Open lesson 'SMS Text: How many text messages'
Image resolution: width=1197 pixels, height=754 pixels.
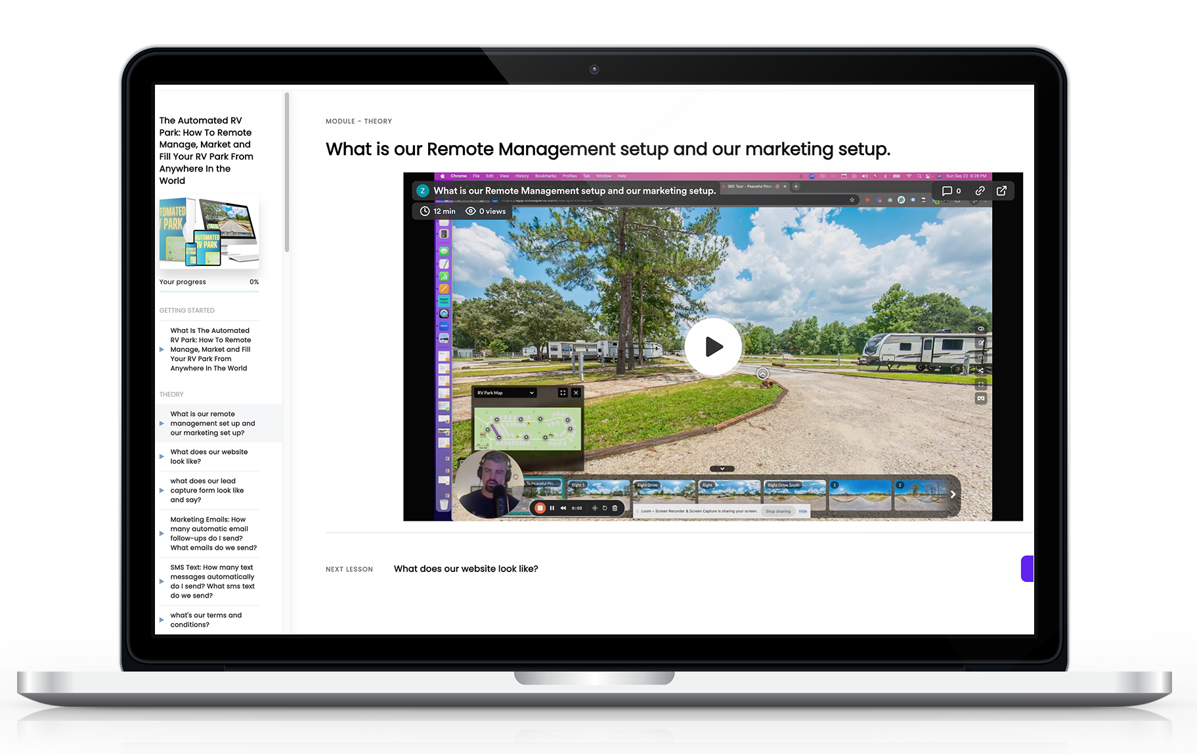[209, 581]
